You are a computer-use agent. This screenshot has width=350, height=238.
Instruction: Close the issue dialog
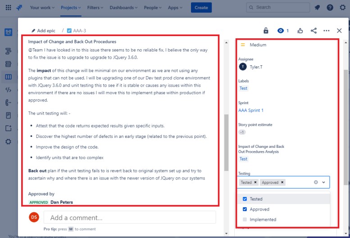[x=339, y=31]
